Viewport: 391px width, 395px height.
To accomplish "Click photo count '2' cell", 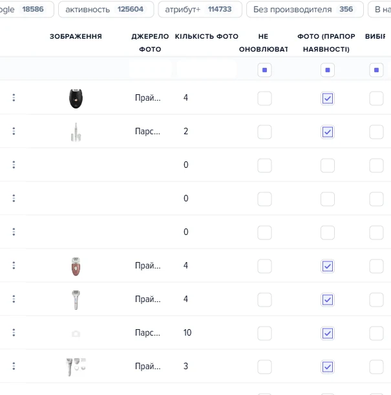I will coord(185,131).
